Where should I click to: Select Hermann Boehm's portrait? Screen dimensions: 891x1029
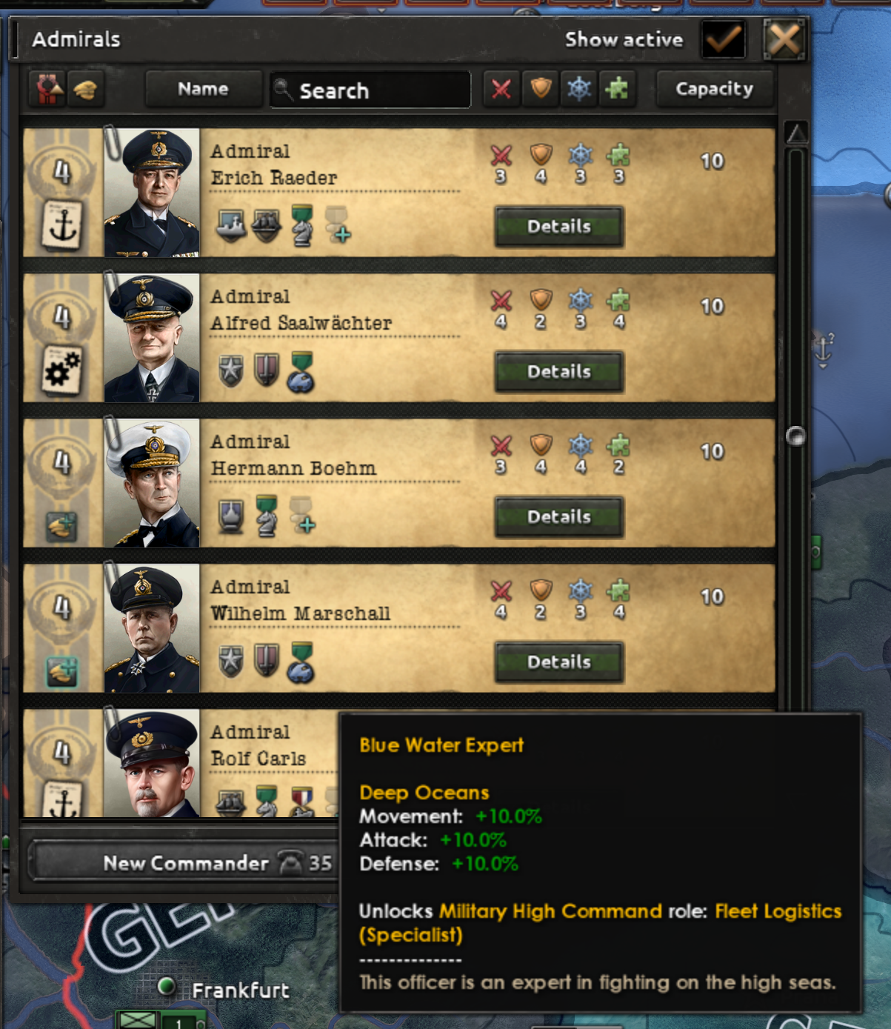point(152,483)
